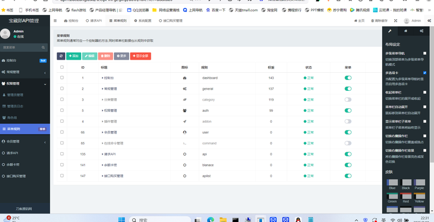Select the wrench tab in right sidebar panel
Image resolution: width=434 pixels, height=222 pixels.
pyautogui.click(x=390, y=31)
